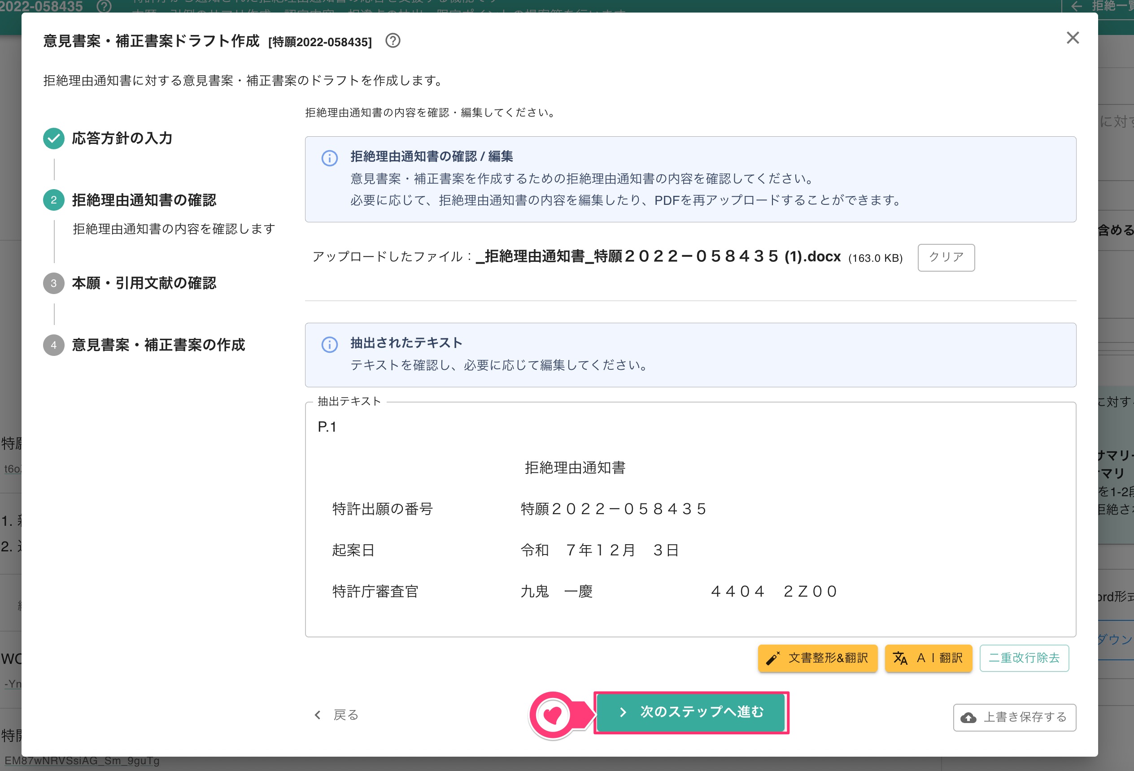Click the completed checkmark step icon

click(54, 139)
